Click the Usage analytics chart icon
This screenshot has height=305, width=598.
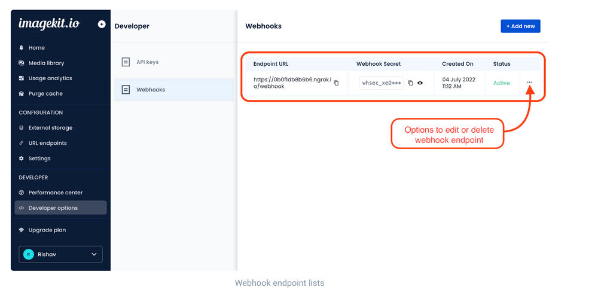pyautogui.click(x=22, y=78)
